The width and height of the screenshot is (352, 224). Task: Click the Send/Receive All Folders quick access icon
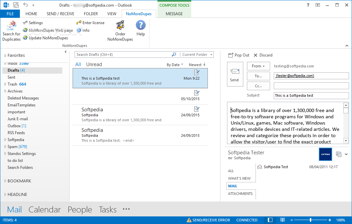[16, 5]
